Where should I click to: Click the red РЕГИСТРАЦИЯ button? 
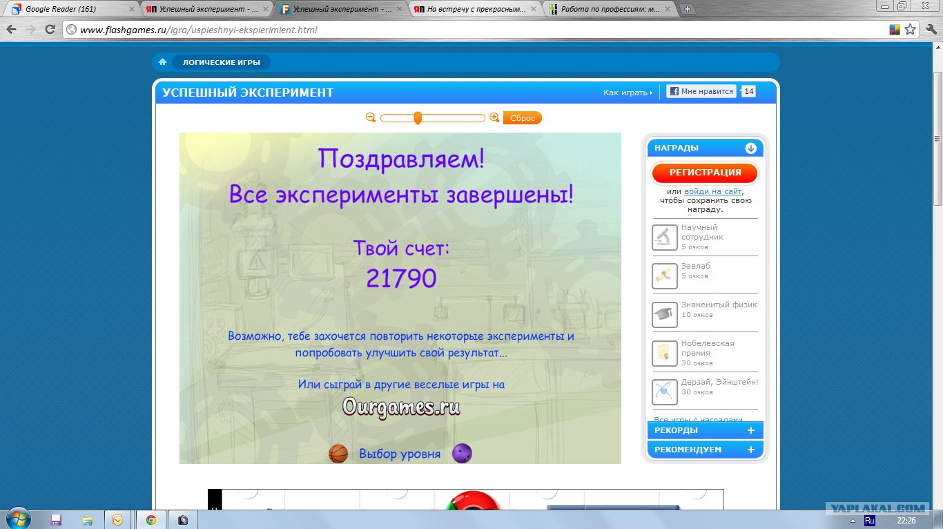pyautogui.click(x=705, y=173)
